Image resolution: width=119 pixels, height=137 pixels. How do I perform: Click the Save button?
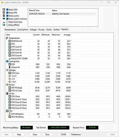tap(47, 135)
